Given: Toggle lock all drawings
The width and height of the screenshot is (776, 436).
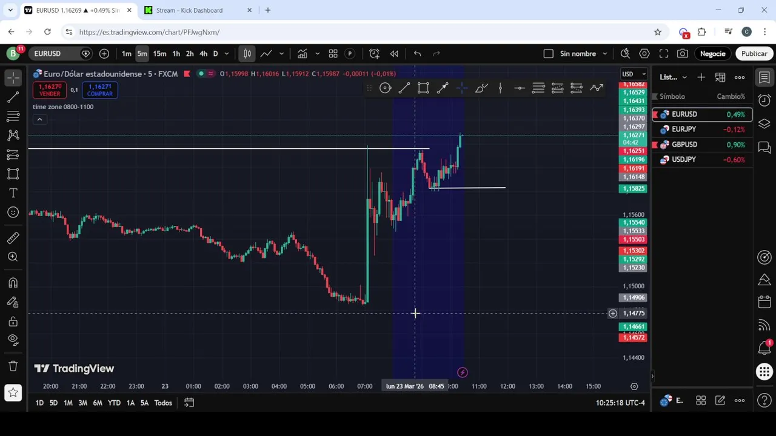Looking at the screenshot, I should (x=13, y=321).
